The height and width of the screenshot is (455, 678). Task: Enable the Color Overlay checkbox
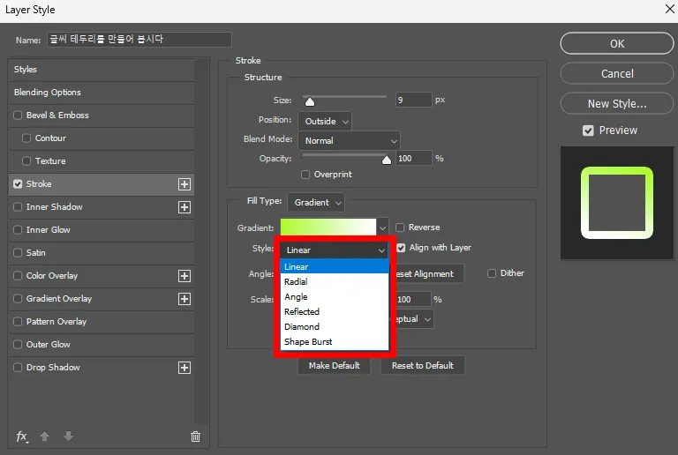18,275
